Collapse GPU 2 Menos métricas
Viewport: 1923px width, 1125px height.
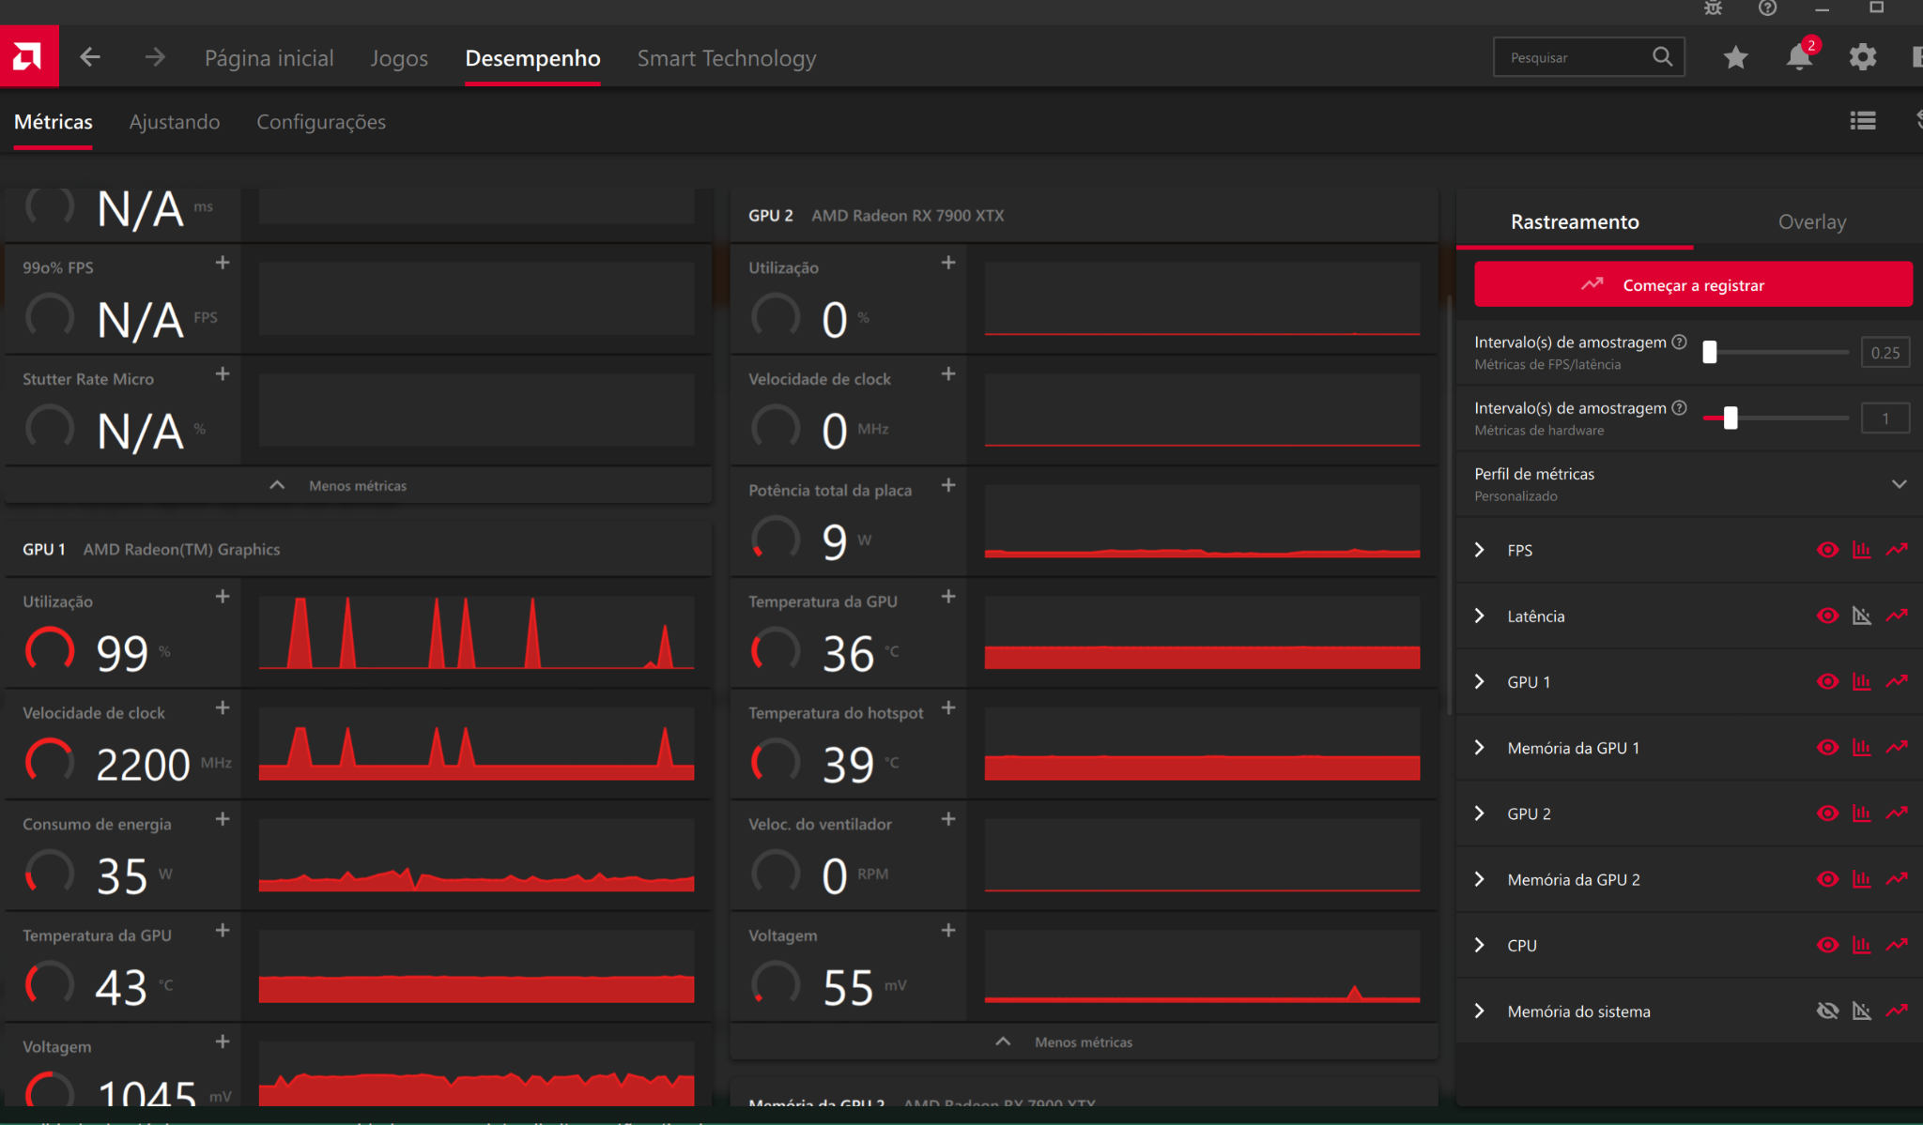click(1064, 1041)
